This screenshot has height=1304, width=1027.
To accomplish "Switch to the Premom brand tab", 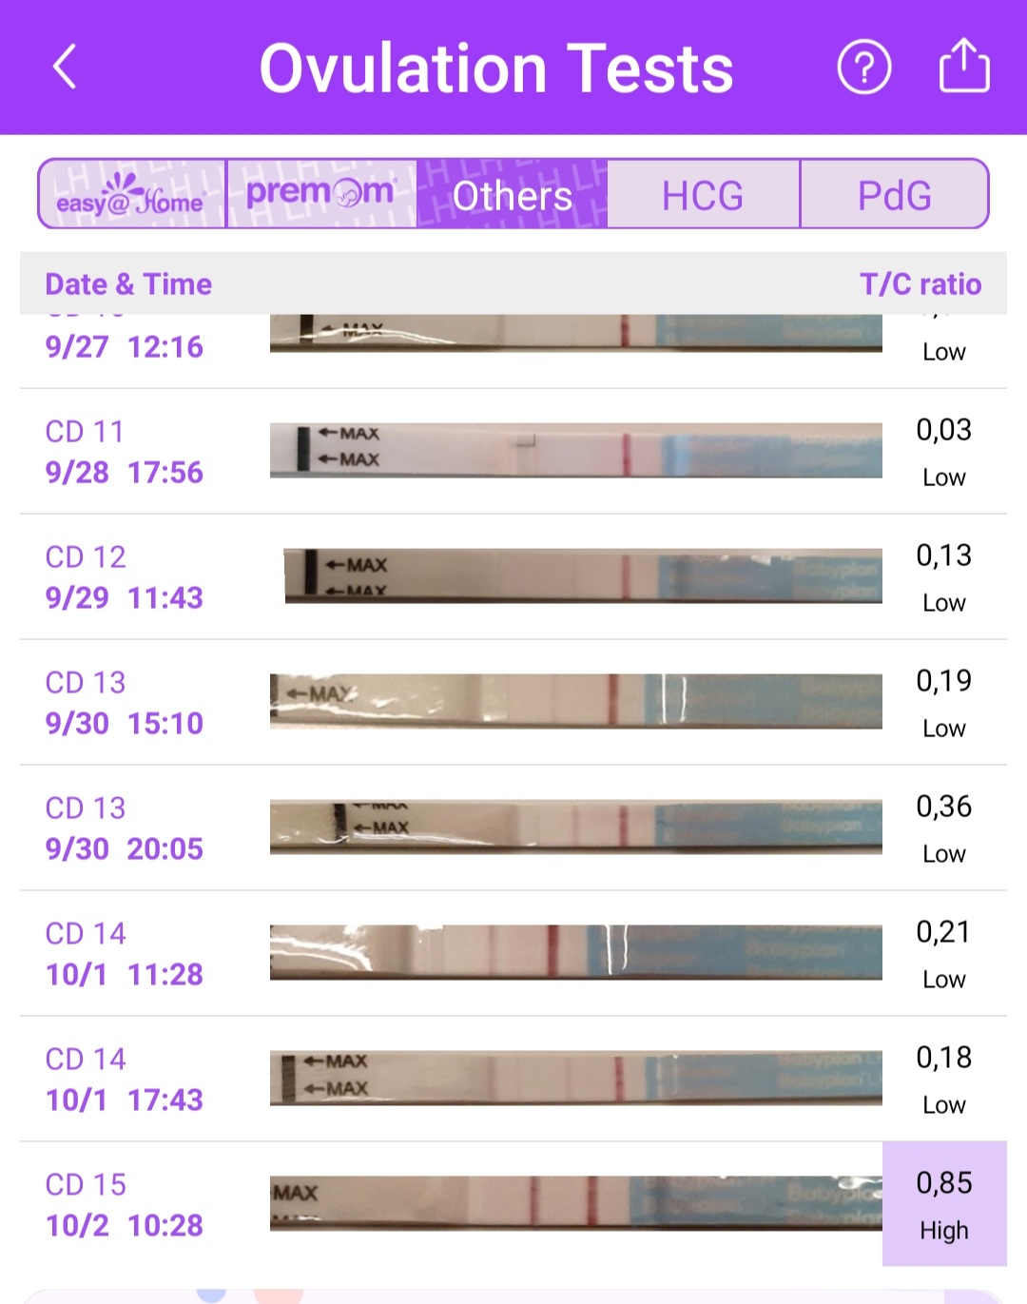I will pyautogui.click(x=321, y=194).
